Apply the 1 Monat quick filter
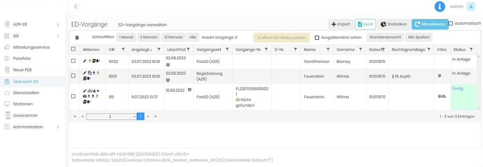 tap(126, 37)
